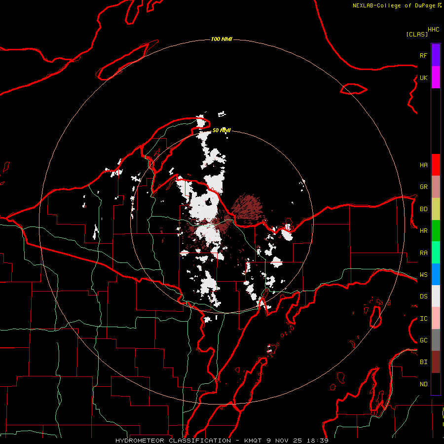Click the "GR" legend label text
This screenshot has width=444, height=444.
coord(423,187)
